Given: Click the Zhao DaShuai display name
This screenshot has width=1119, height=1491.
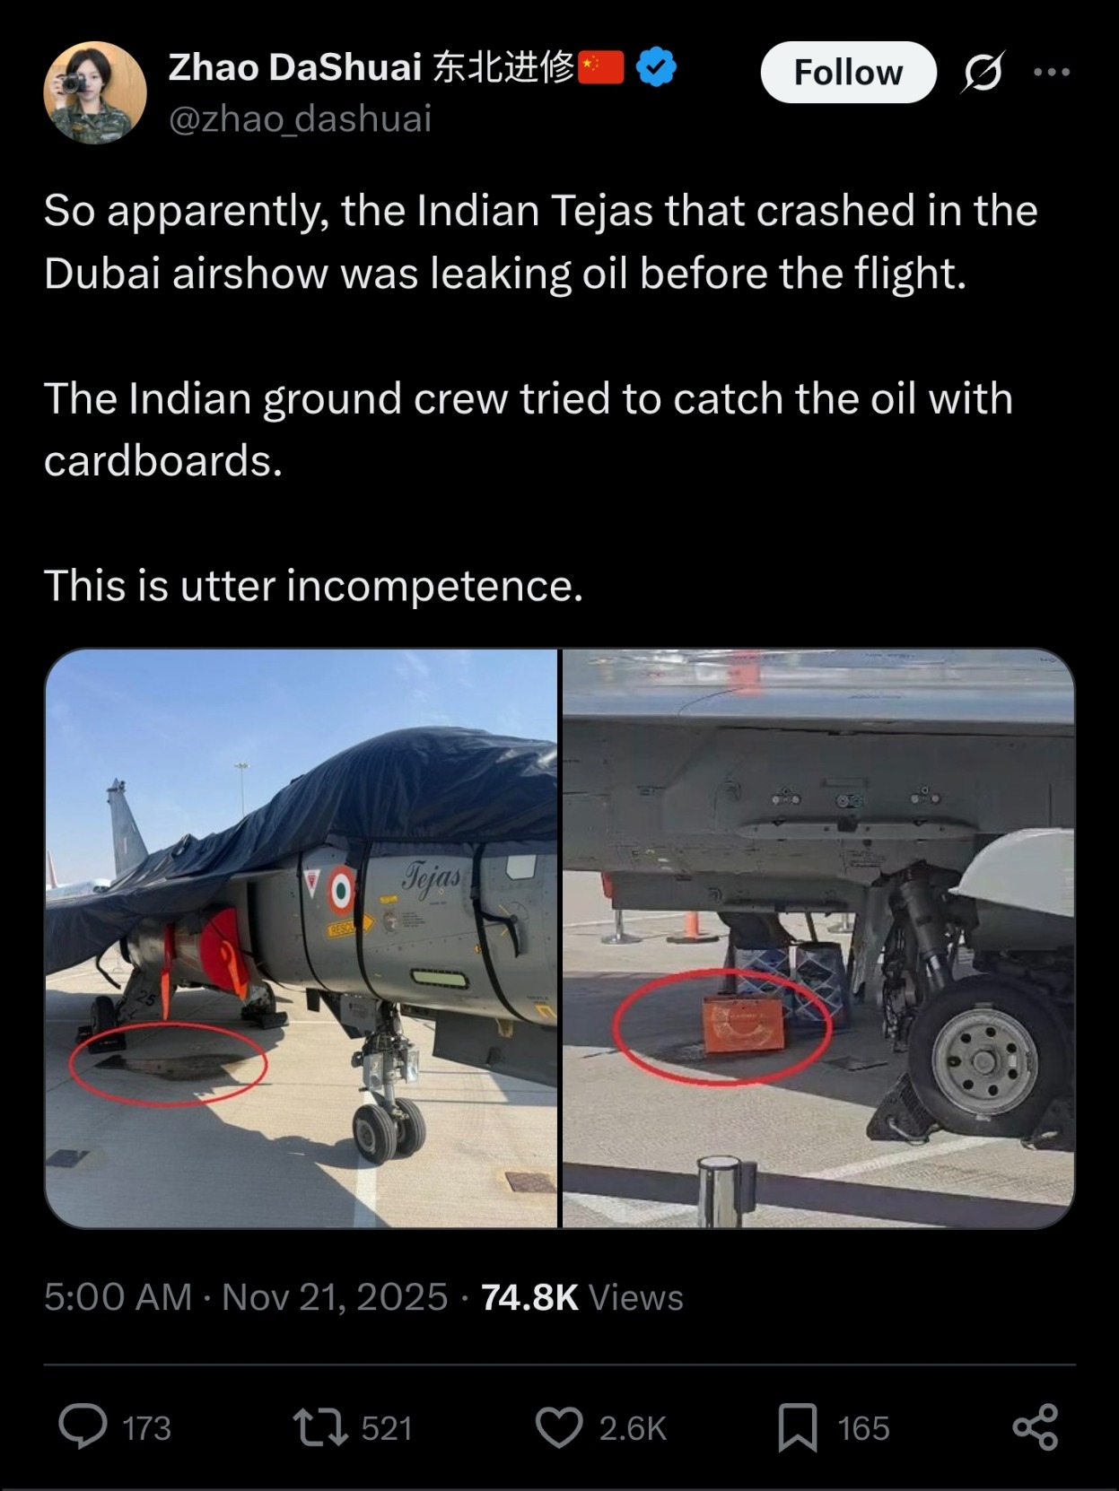Looking at the screenshot, I should (295, 67).
